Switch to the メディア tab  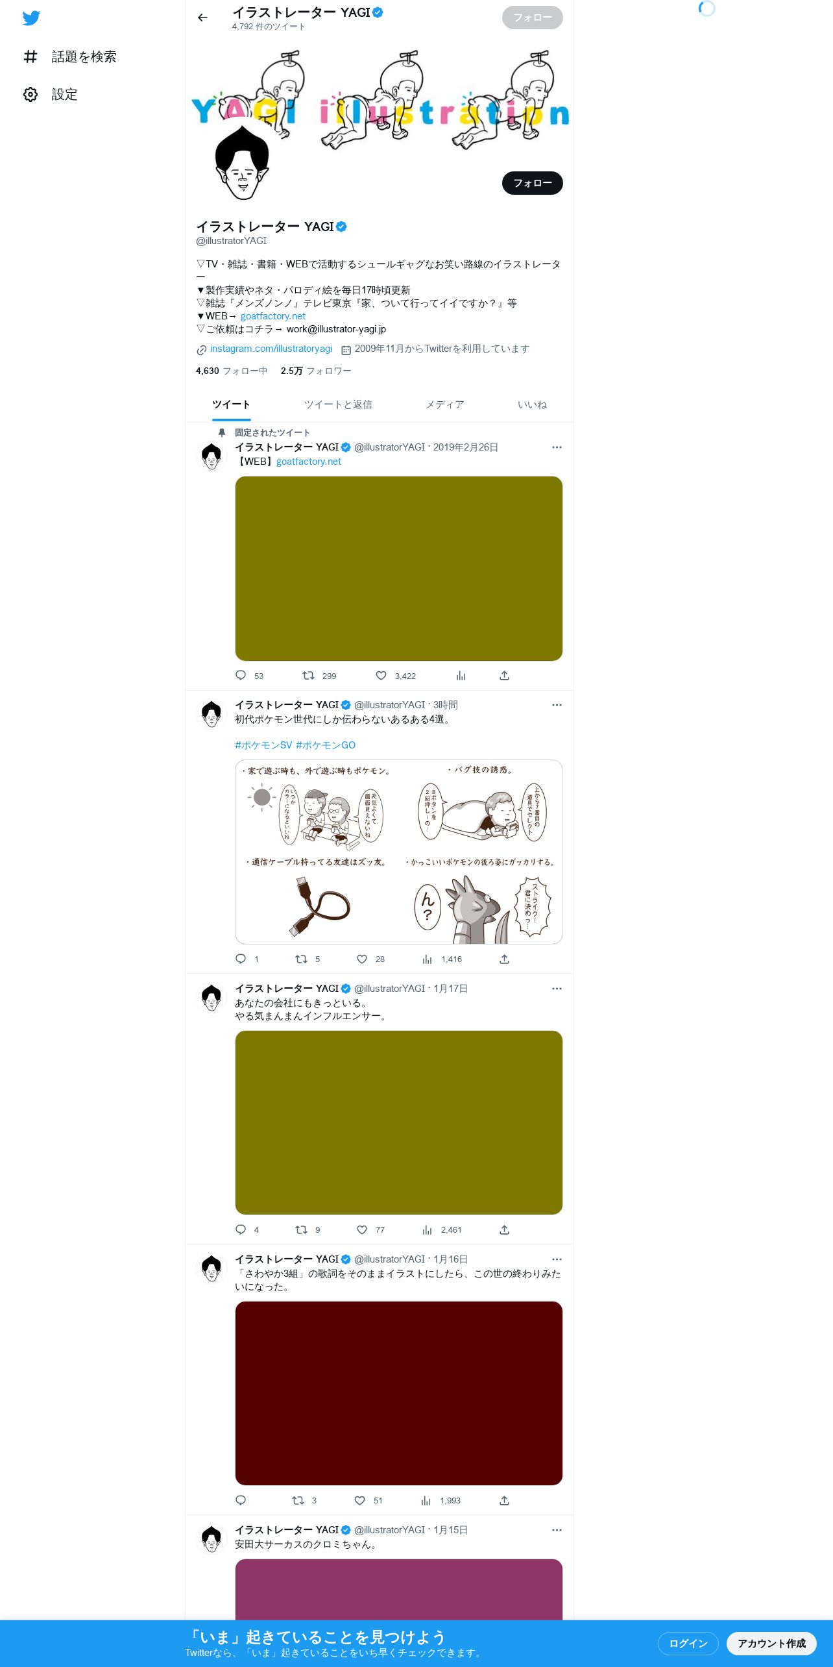(444, 404)
